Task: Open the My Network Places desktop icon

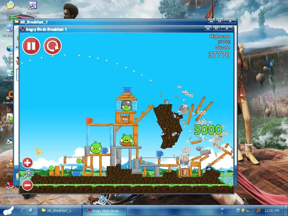Action: 9,54
